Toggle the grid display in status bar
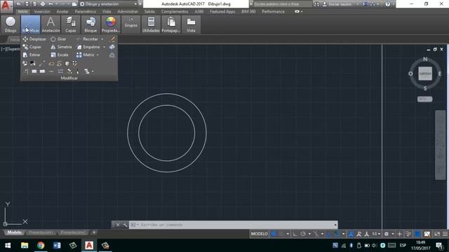 coord(274,234)
